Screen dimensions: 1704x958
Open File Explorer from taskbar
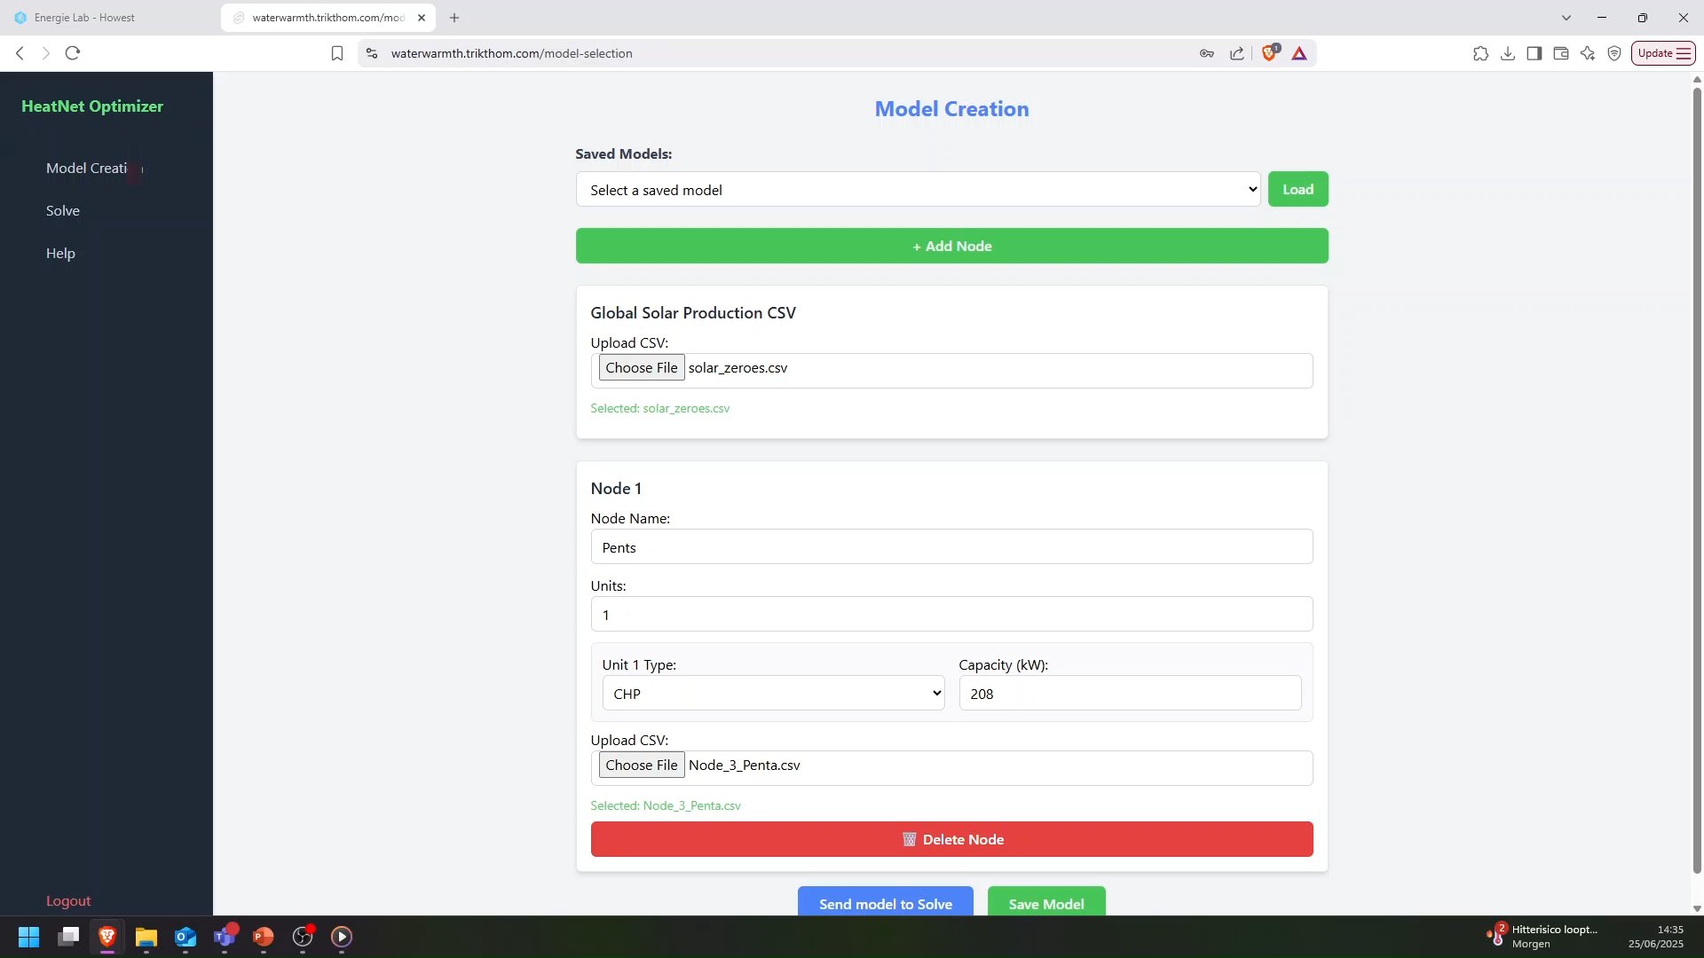146,937
